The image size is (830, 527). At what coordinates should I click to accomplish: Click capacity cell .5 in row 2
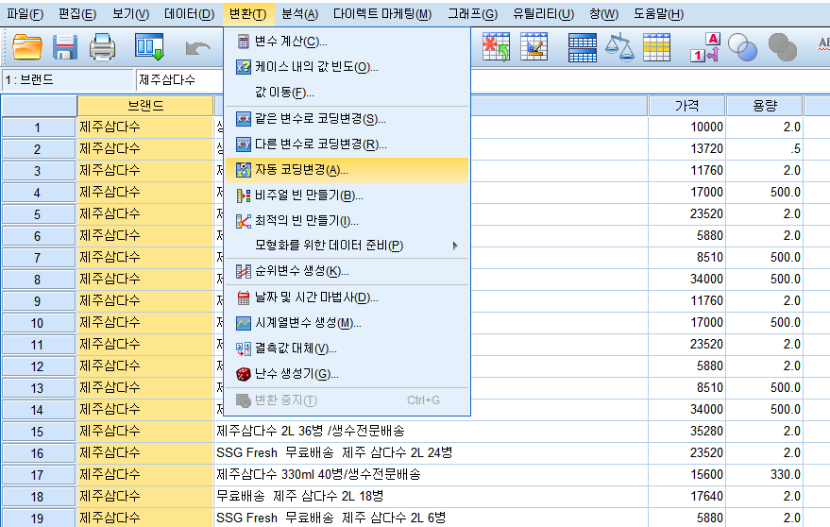(764, 149)
